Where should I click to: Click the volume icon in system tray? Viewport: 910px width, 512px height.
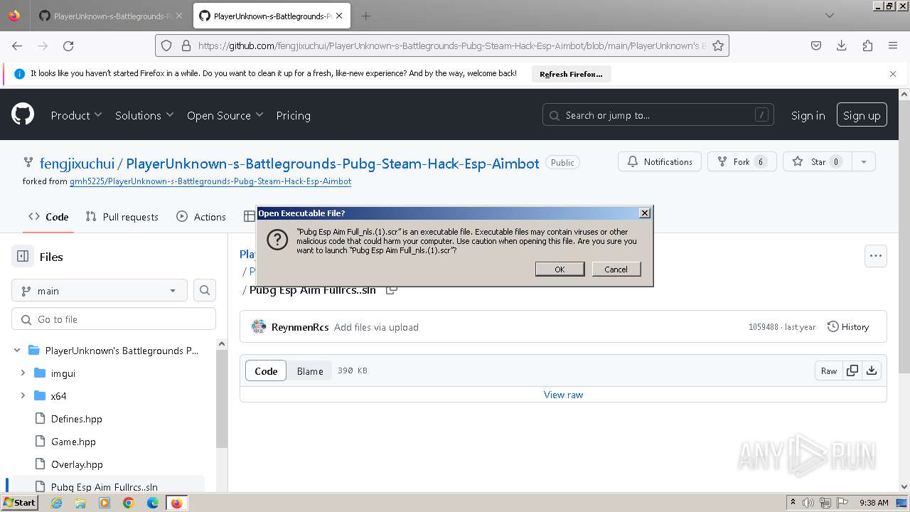(x=808, y=503)
